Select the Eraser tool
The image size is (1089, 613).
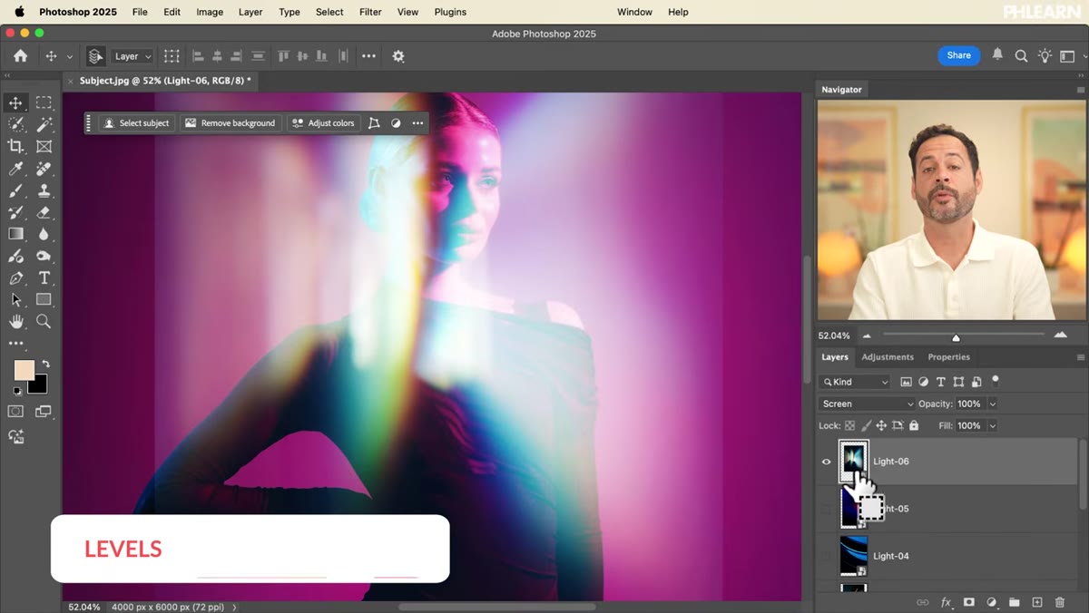[x=44, y=212]
